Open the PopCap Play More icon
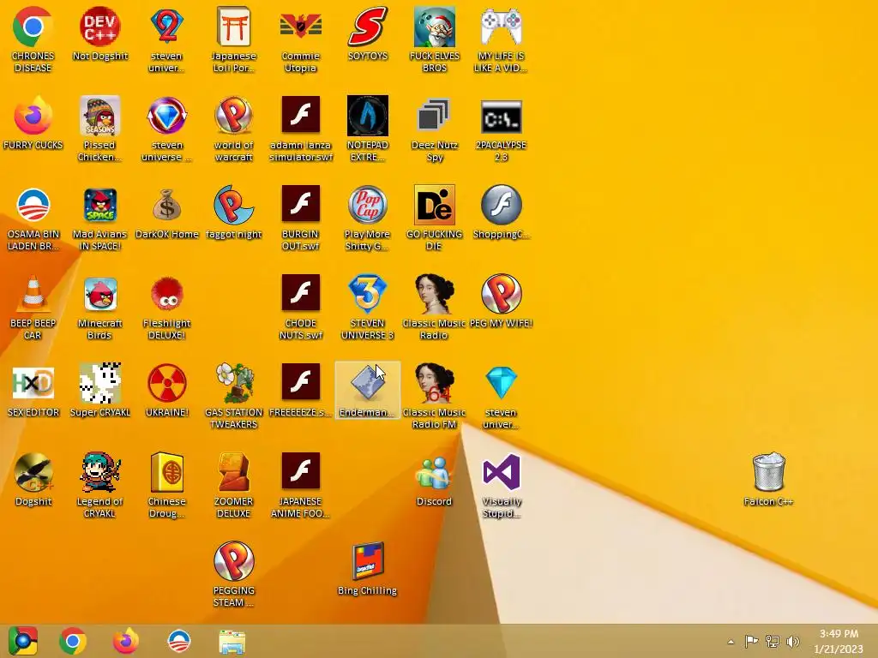The width and height of the screenshot is (878, 658). (x=367, y=206)
